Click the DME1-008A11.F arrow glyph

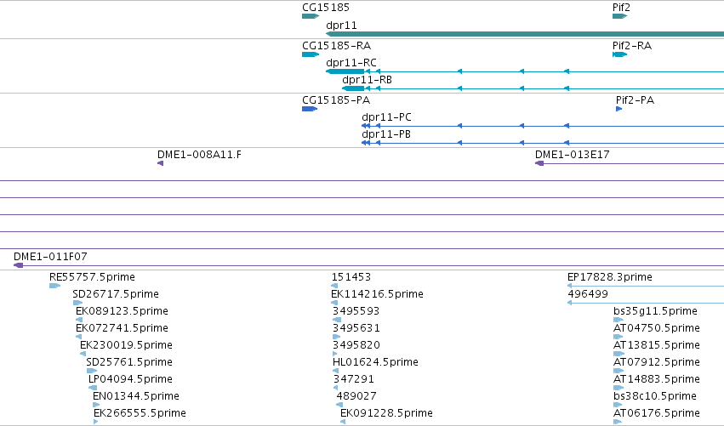click(x=160, y=163)
